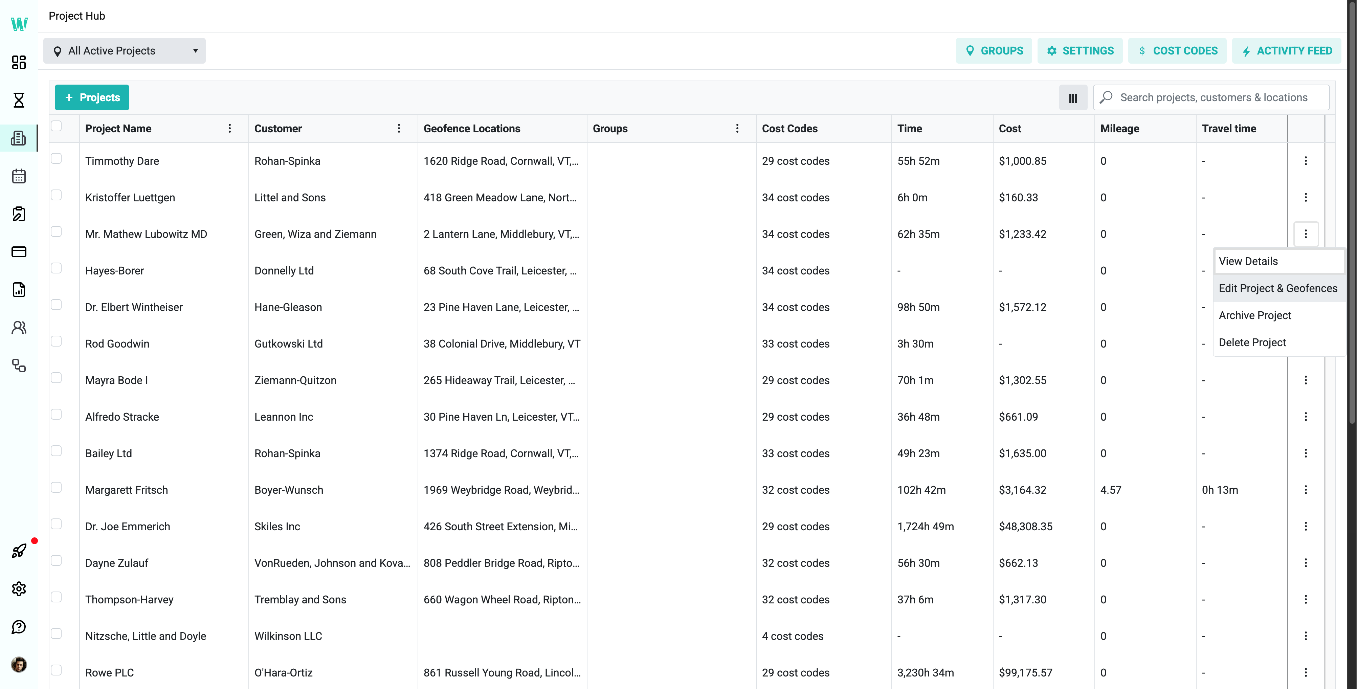Viewport: 1357px width, 689px height.
Task: Open the help question mark icon
Action: coord(19,627)
